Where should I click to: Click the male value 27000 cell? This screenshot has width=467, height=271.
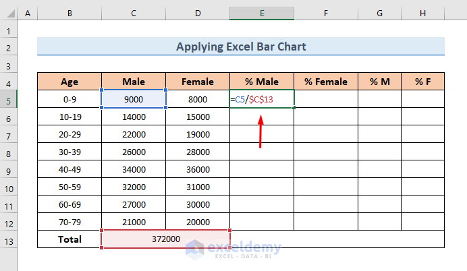click(x=134, y=204)
